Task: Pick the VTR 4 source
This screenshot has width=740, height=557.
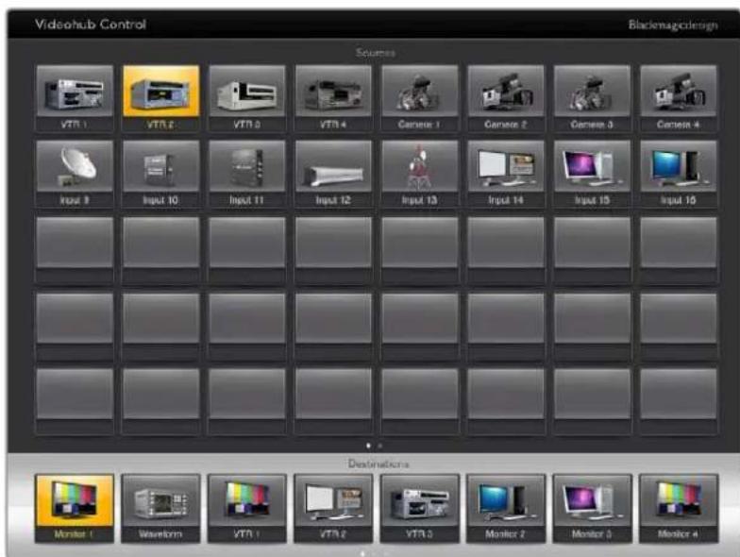Action: point(333,98)
